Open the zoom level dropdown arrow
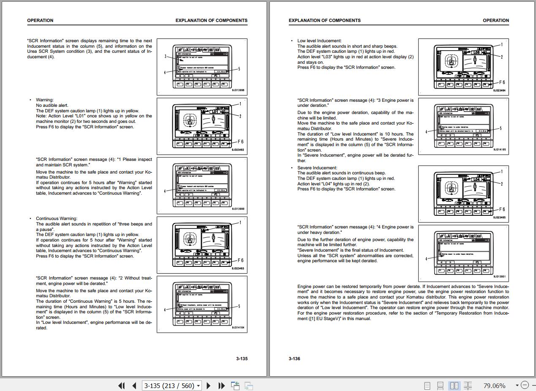 (517, 386)
